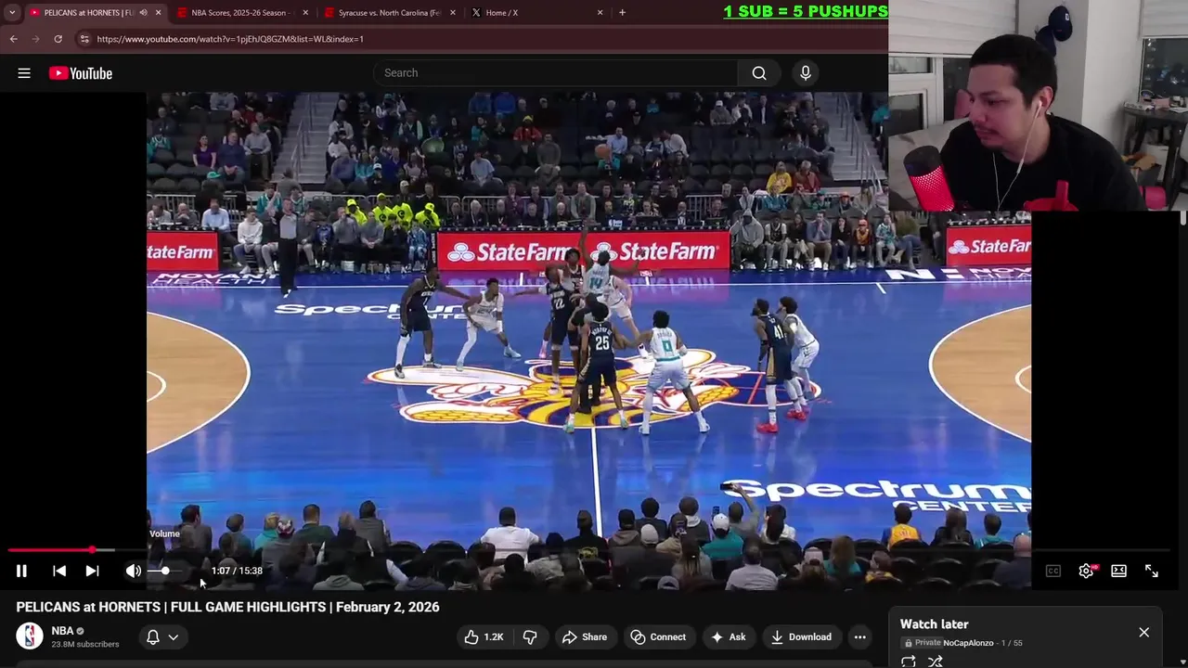
Task: Like the video (1.2K thumbs up)
Action: pyautogui.click(x=484, y=636)
